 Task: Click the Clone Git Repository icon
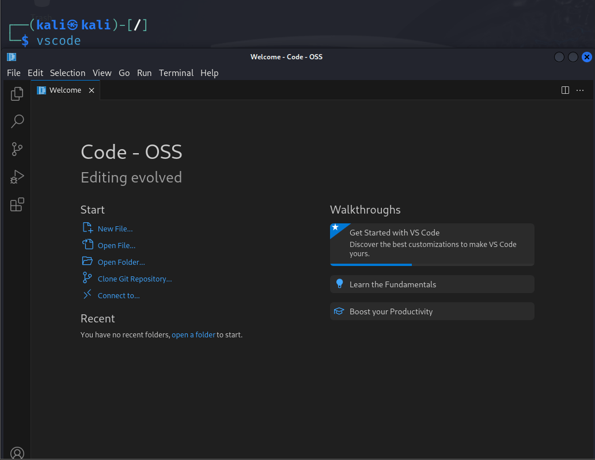(x=87, y=277)
